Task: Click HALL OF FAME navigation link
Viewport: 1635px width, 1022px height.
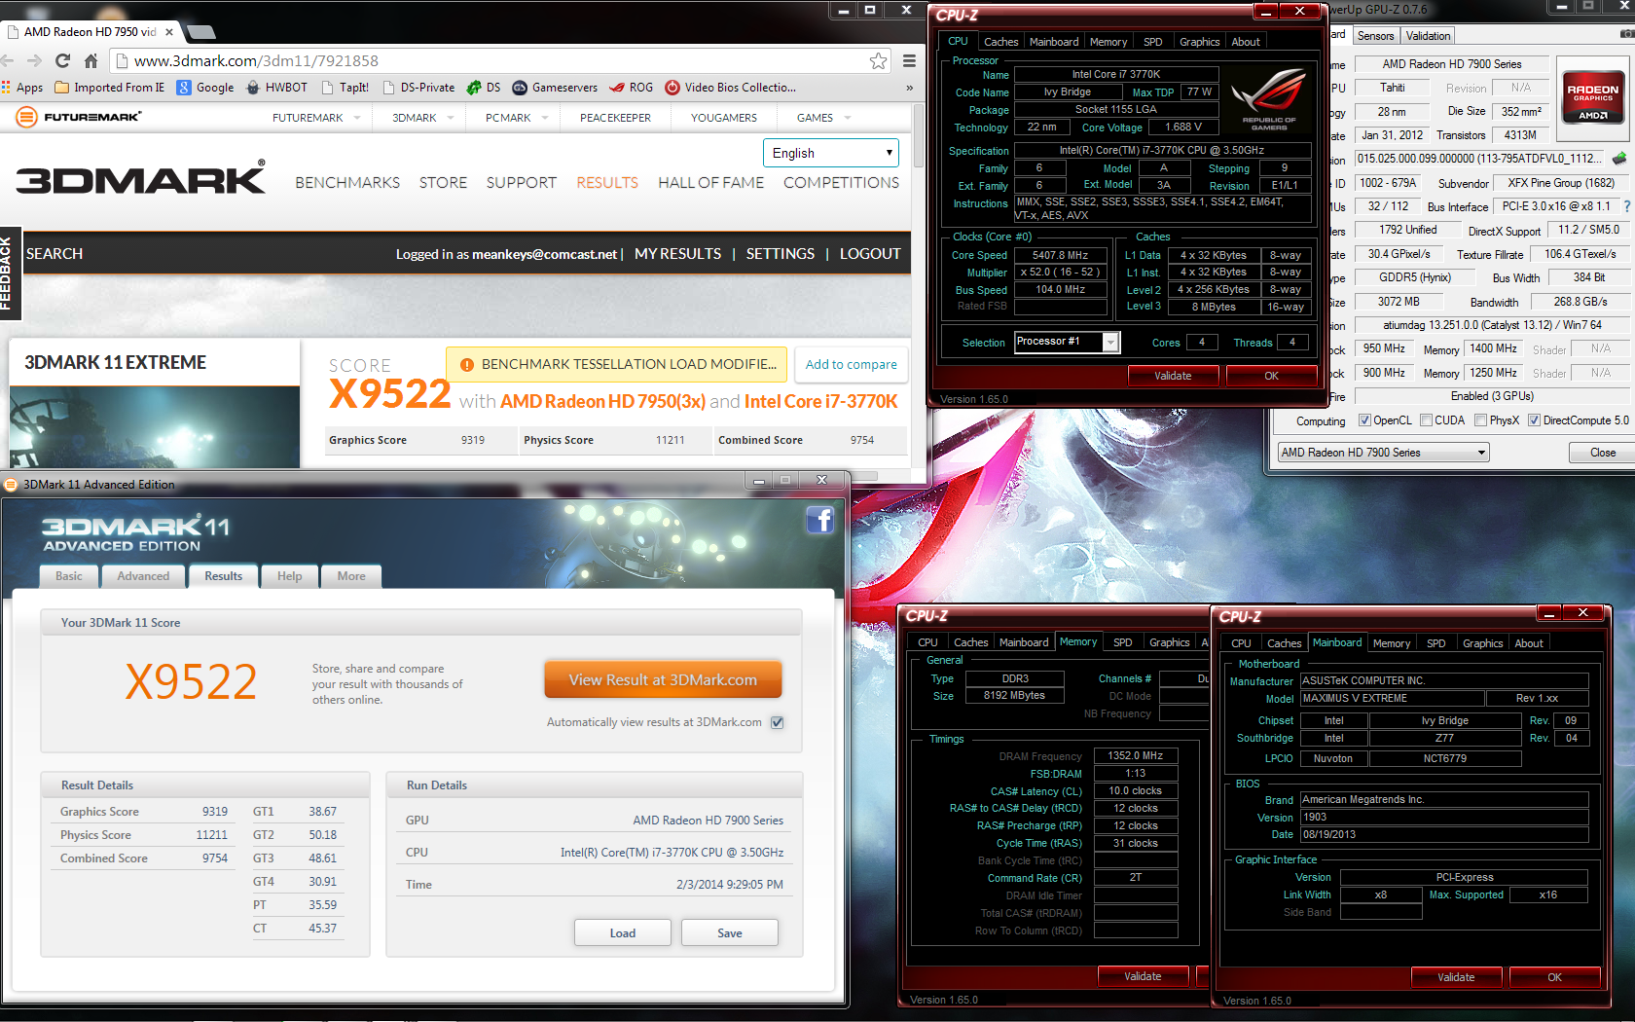Action: coord(710,183)
